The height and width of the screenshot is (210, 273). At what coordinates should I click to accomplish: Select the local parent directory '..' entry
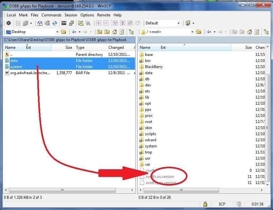pos(69,54)
